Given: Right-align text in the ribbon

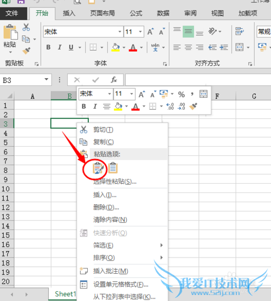Looking at the screenshot, I should pyautogui.click(x=199, y=47).
